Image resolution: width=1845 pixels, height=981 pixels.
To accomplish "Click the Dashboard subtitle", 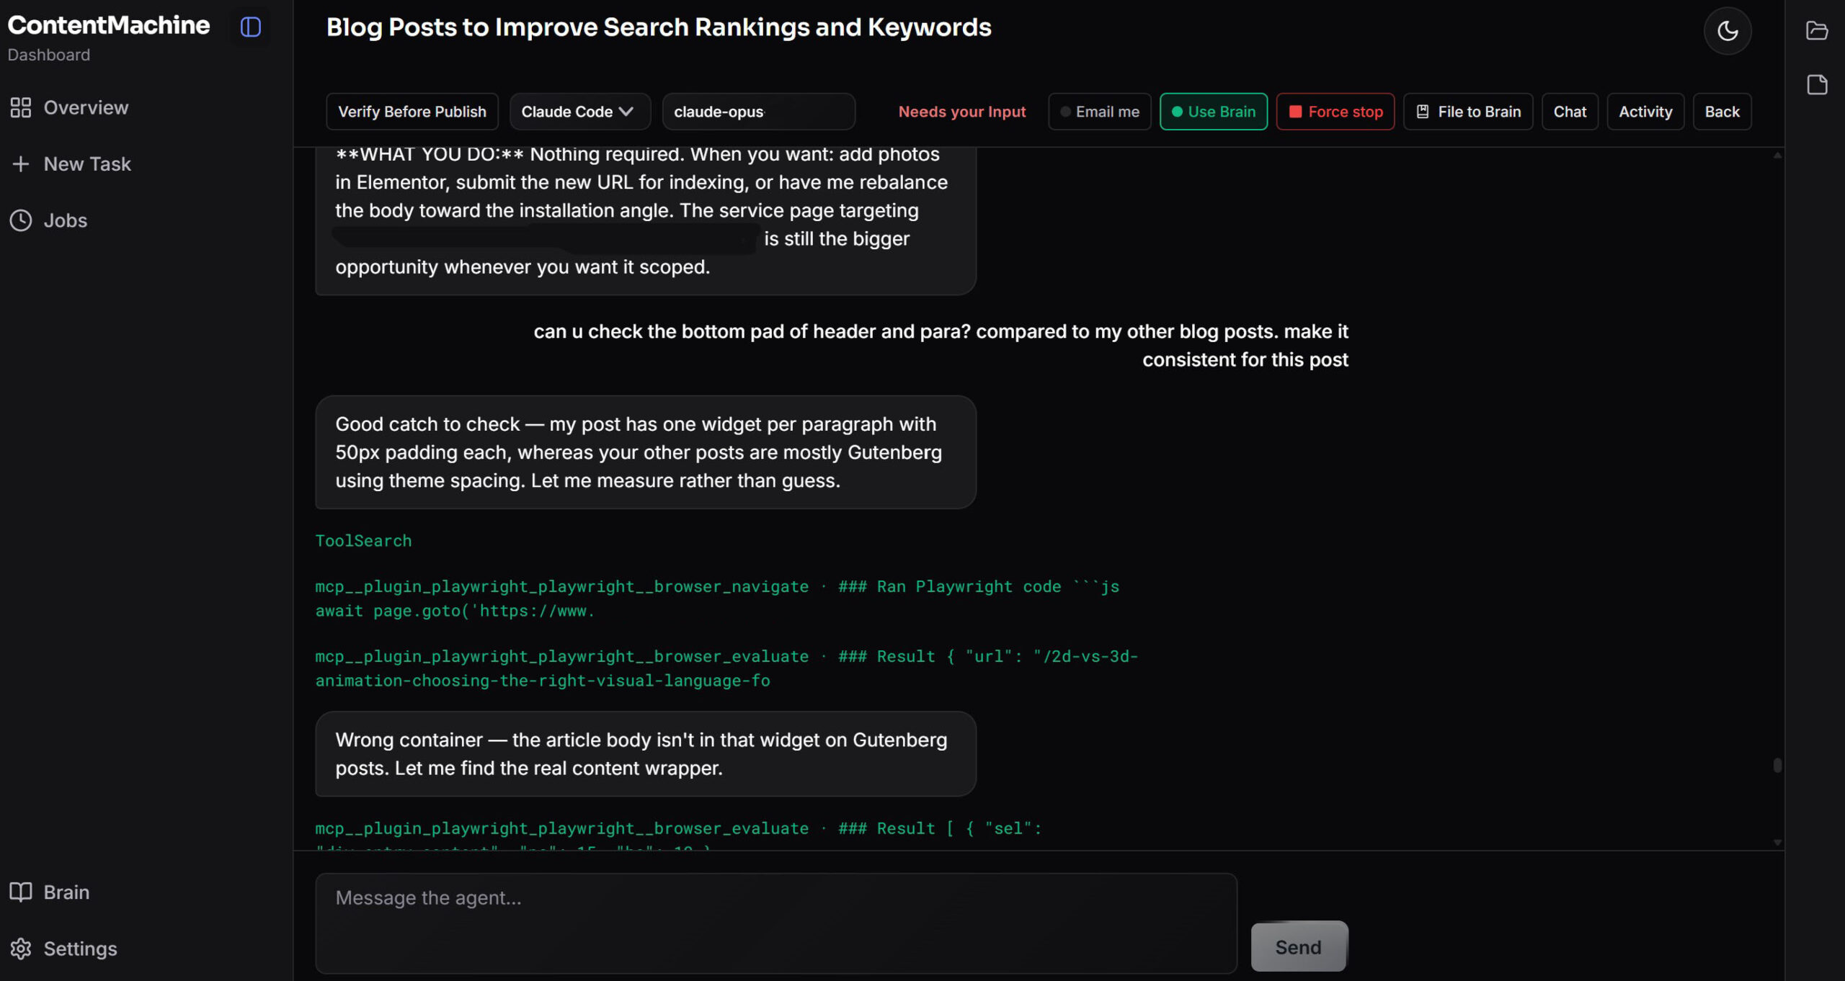I will [x=49, y=55].
